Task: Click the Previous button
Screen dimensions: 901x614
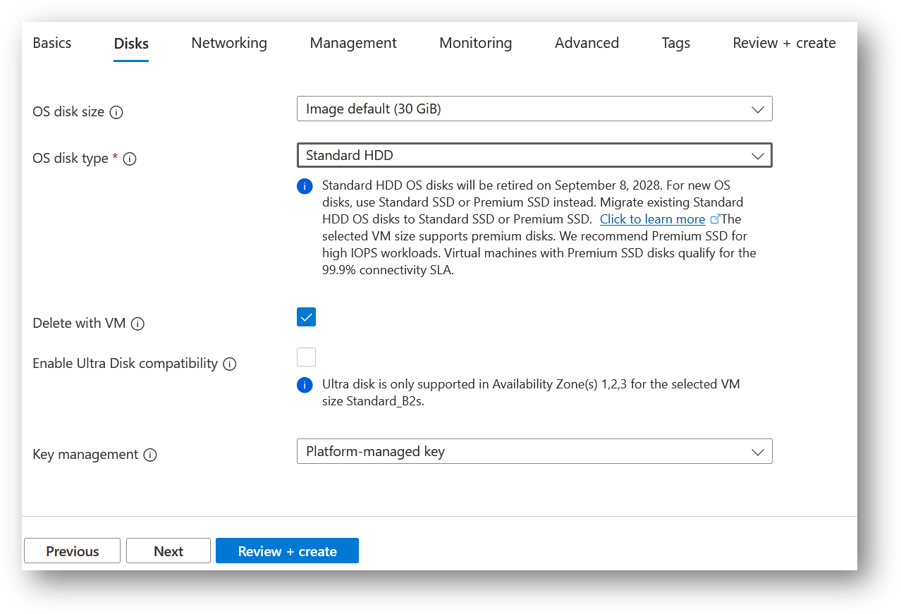Action: (73, 551)
